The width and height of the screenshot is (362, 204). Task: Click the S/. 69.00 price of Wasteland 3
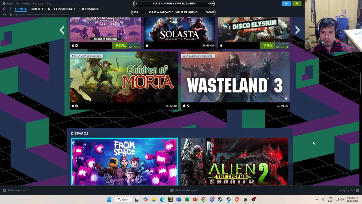pos(282,106)
